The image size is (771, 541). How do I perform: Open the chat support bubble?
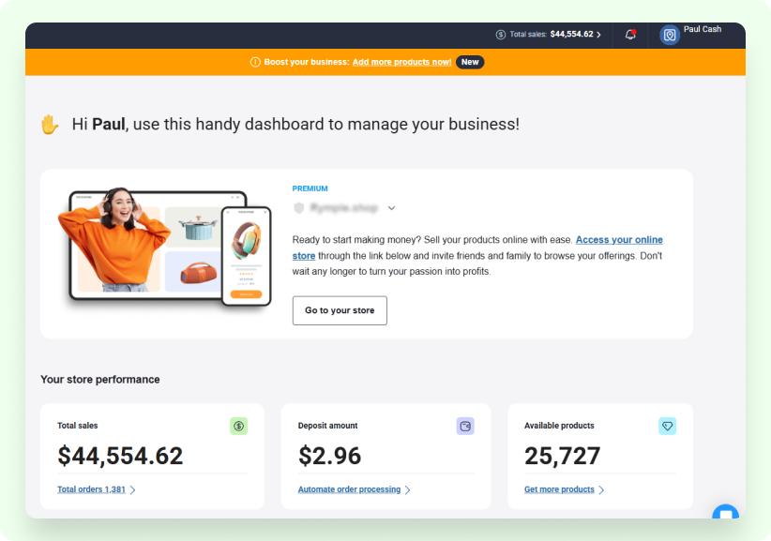point(724,515)
